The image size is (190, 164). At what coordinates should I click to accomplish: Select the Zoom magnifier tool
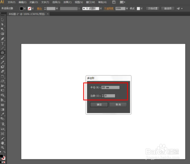pyautogui.click(x=3, y=147)
